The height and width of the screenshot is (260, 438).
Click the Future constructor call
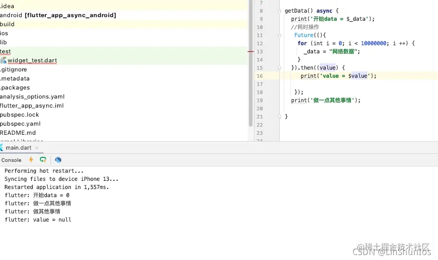304,35
